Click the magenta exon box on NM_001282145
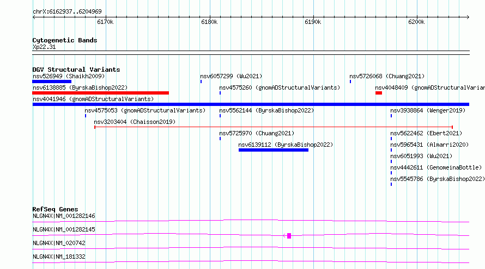Screen dimensions: 485x269 pos(289,236)
